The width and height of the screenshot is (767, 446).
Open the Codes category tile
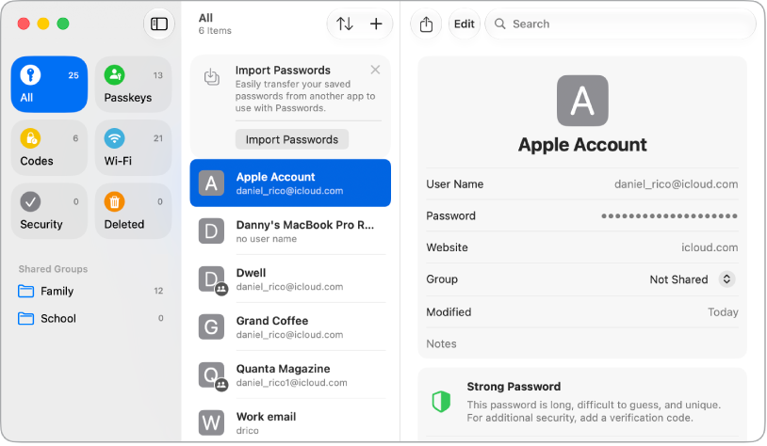tap(49, 148)
